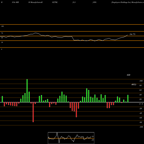Click the MR axis label -20
The height and width of the screenshot is (144, 144).
point(141,109)
